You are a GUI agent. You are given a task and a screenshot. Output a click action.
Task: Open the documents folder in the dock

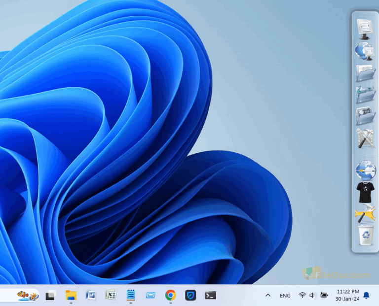pos(365,73)
